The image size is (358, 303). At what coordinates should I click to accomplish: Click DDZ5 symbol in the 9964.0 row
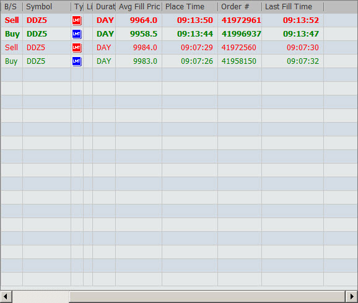(x=37, y=20)
